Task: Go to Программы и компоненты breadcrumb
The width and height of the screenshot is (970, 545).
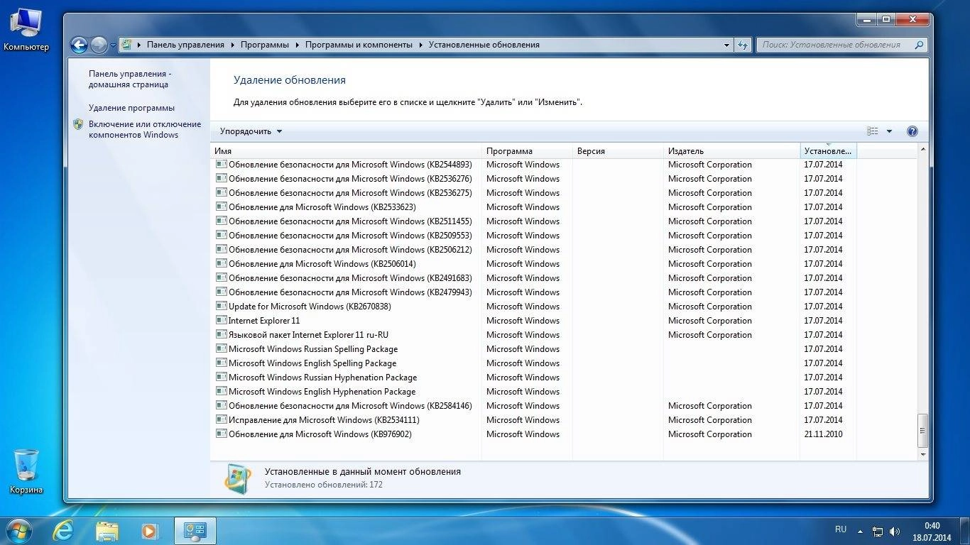Action: (359, 45)
